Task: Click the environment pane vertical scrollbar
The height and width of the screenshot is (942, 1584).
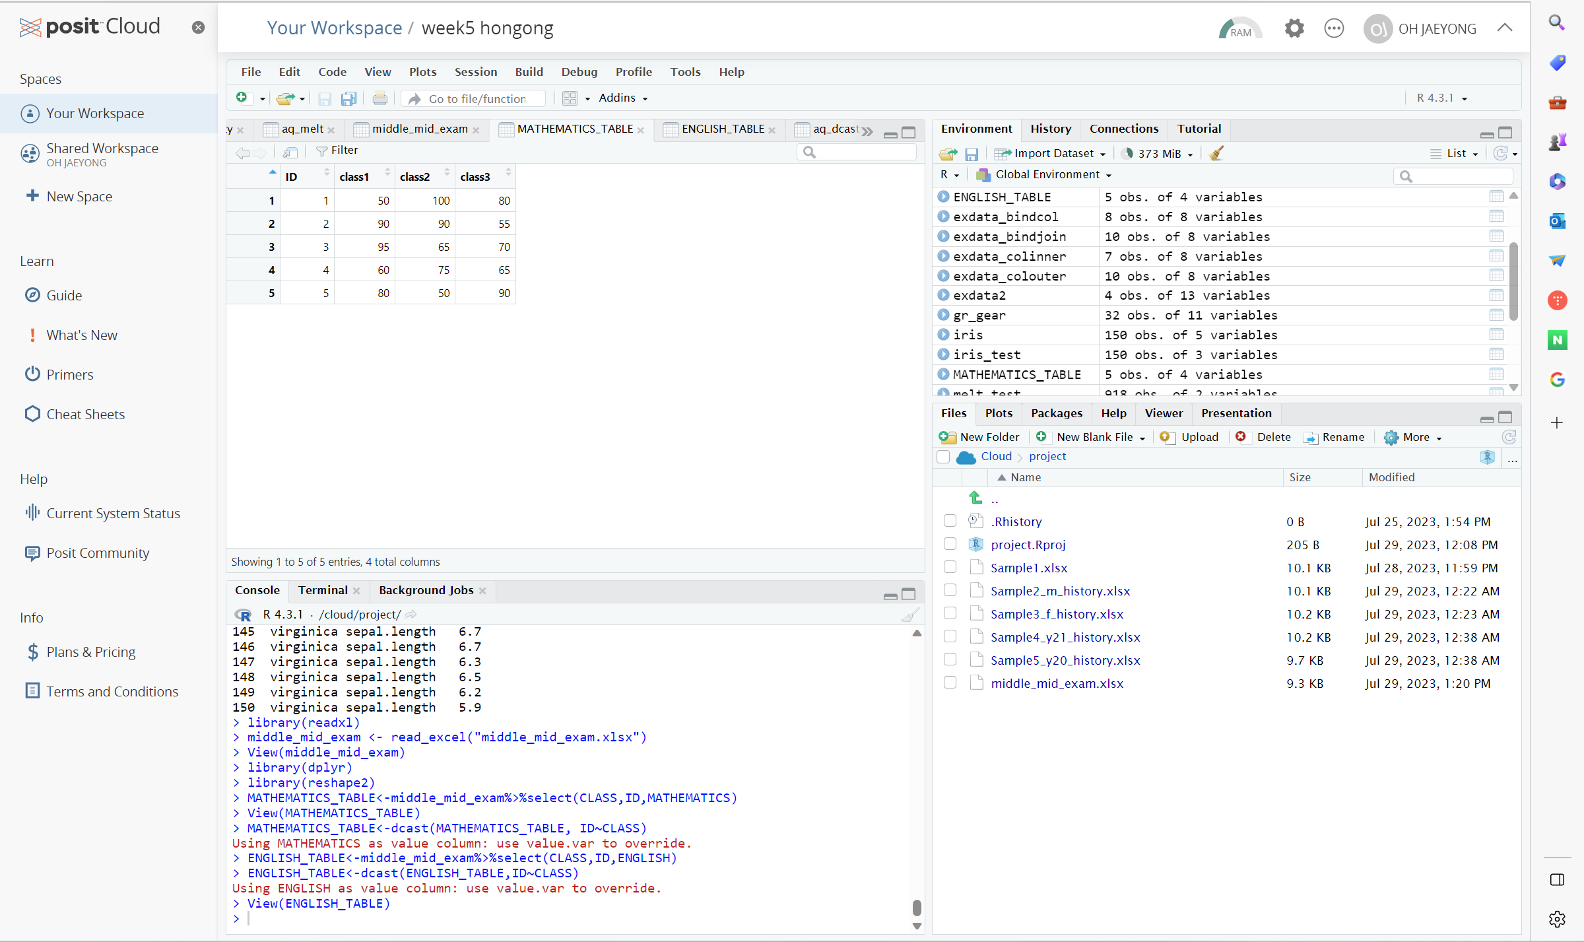Action: (1513, 283)
